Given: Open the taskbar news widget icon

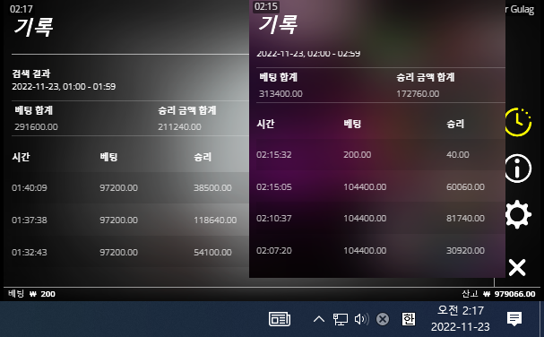Looking at the screenshot, I should click(x=280, y=319).
